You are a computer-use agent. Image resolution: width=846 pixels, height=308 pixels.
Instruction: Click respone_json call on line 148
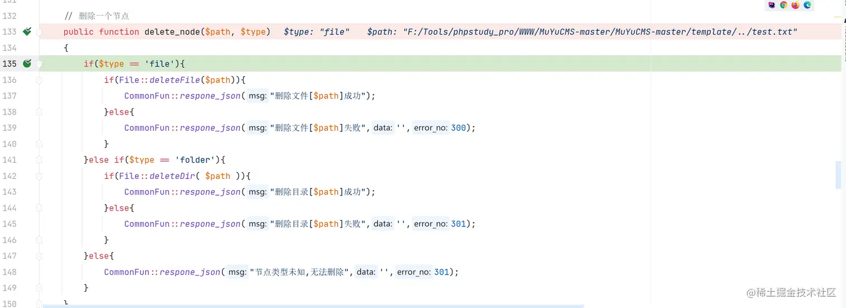[x=190, y=272]
